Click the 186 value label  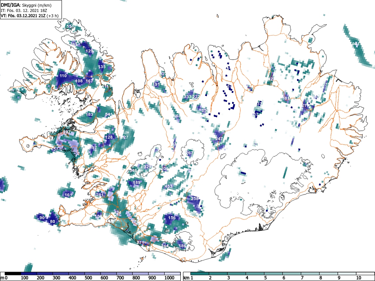tap(182, 246)
